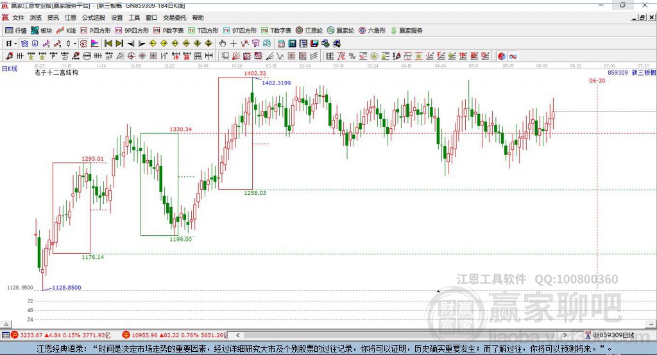Select the gold 金 circle tool
The image size is (657, 355).
(374, 56)
